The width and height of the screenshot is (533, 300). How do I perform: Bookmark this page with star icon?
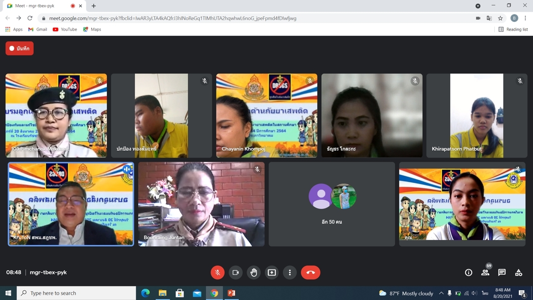click(x=500, y=18)
